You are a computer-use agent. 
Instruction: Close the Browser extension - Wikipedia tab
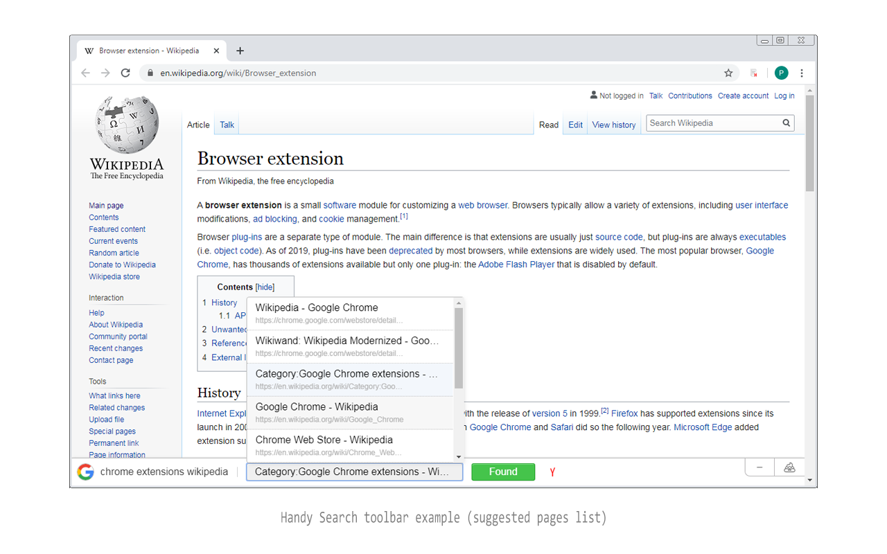click(216, 51)
